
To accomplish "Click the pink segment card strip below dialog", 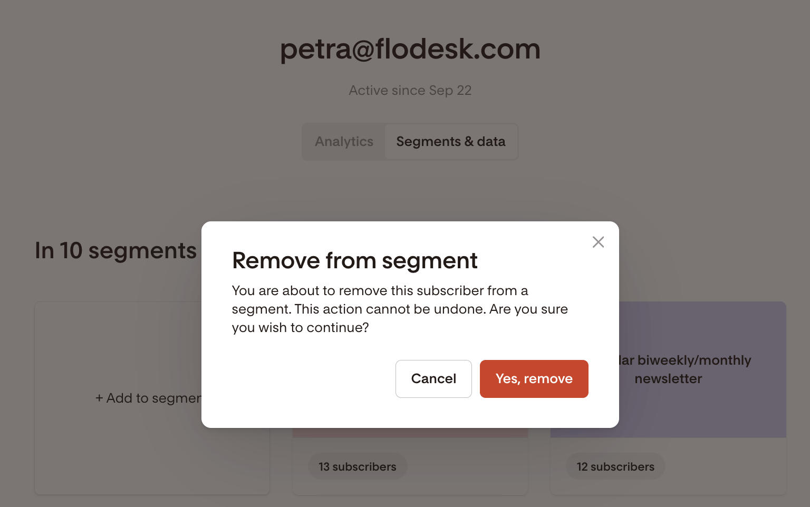I will [x=410, y=433].
